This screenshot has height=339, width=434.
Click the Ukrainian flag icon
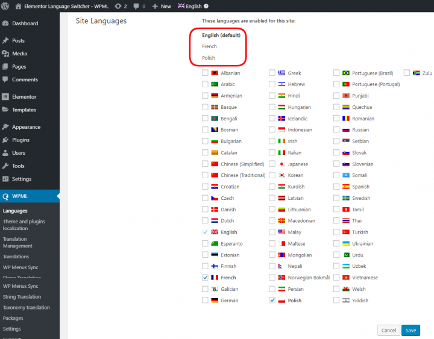346,243
